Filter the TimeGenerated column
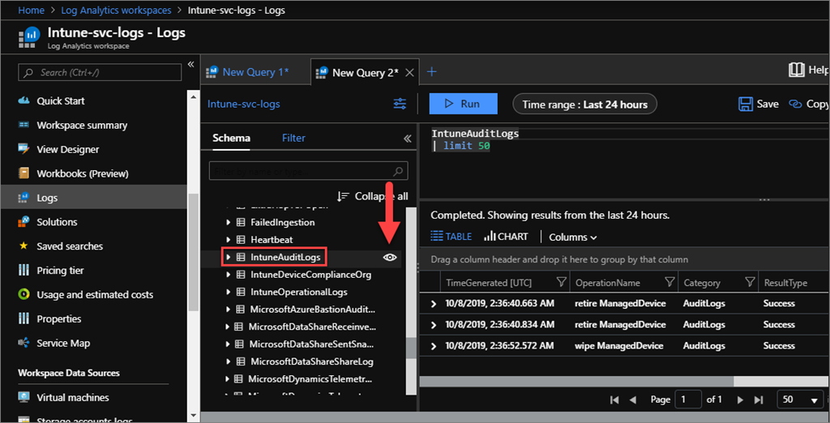Image resolution: width=830 pixels, height=423 pixels. 562,283
